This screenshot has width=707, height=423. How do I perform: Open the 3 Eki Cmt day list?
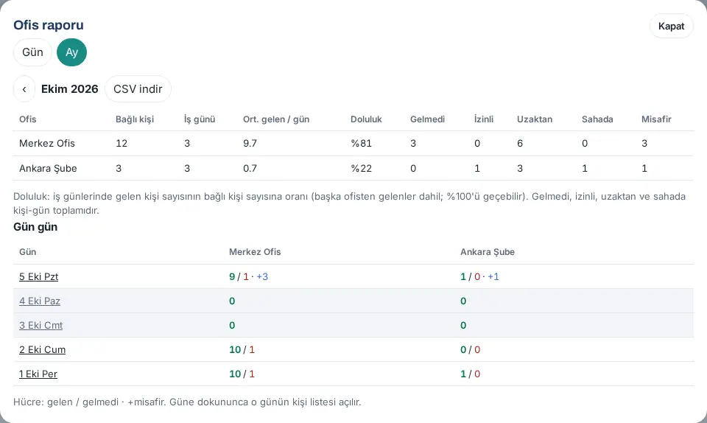click(x=41, y=325)
